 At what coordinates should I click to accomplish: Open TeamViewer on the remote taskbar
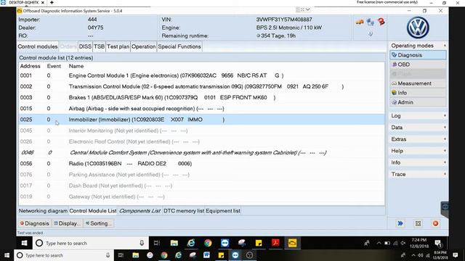(x=225, y=243)
